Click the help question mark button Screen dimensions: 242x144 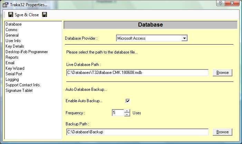click(221, 3)
